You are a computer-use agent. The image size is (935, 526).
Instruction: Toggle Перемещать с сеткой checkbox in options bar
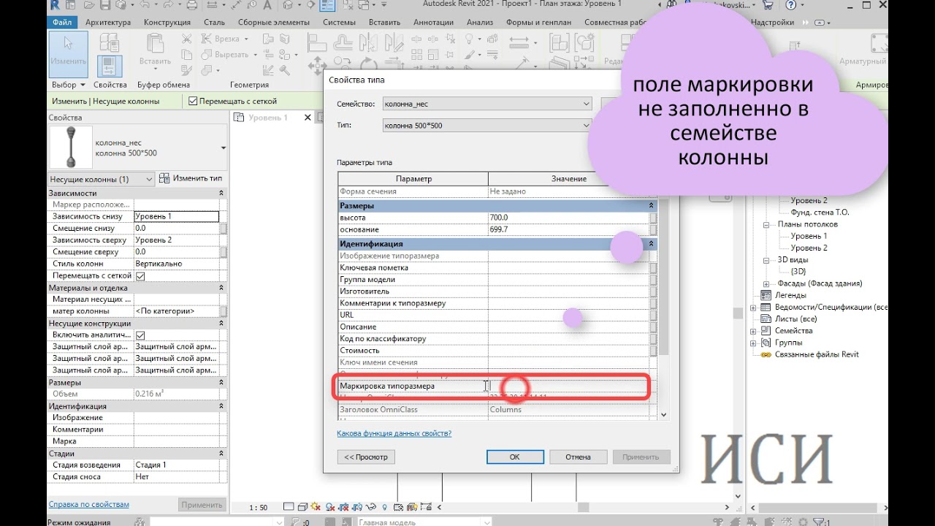click(x=193, y=101)
